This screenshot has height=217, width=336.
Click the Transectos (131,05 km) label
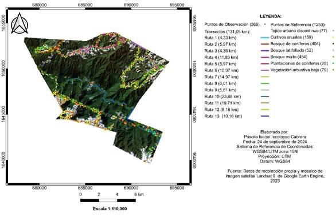point(228,31)
